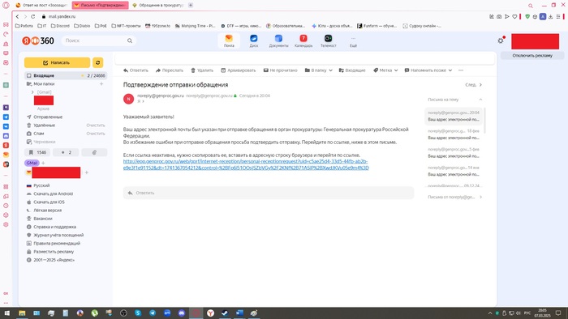The width and height of the screenshot is (568, 319).
Task: Open Telegram from the taskbar
Action: (x=153, y=313)
